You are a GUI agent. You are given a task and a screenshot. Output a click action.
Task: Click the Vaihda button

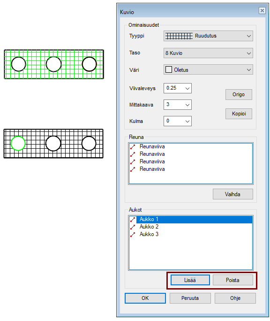click(233, 194)
